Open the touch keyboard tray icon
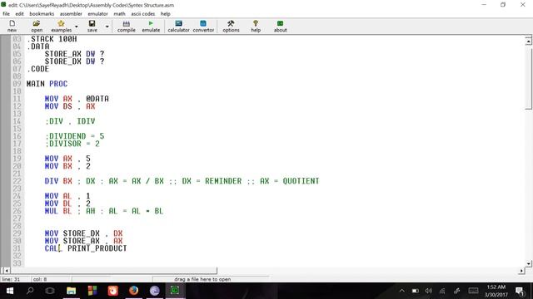Screen dimensions: 533x299 tap(473, 291)
